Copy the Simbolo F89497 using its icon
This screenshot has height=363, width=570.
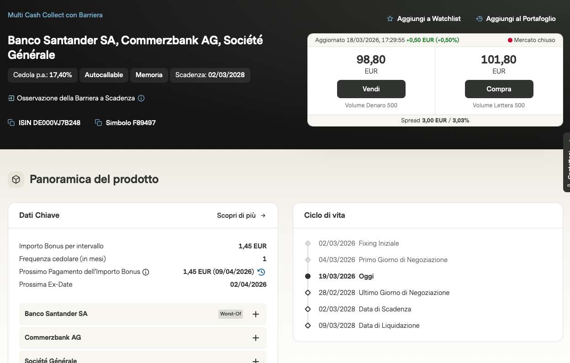pos(98,123)
